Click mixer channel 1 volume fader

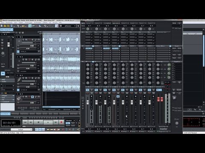pyautogui.click(x=88, y=102)
